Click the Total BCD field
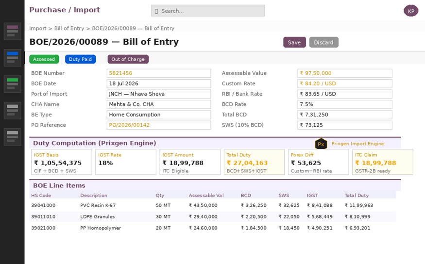Image resolution: width=425 pixels, height=264 pixels. 345,115
